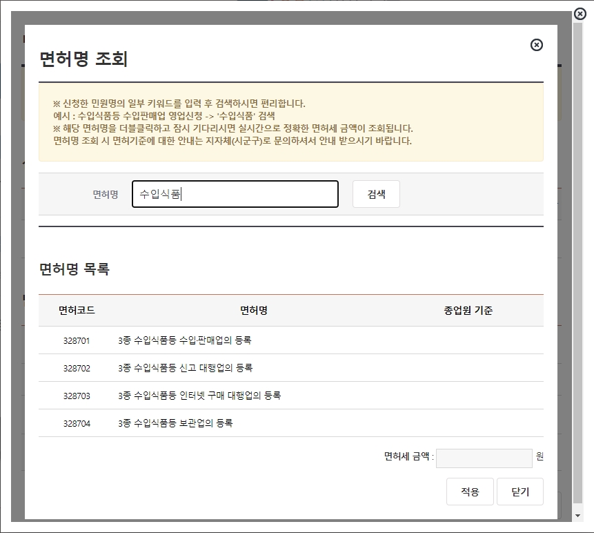Click the 닫기 close button

pos(520,492)
